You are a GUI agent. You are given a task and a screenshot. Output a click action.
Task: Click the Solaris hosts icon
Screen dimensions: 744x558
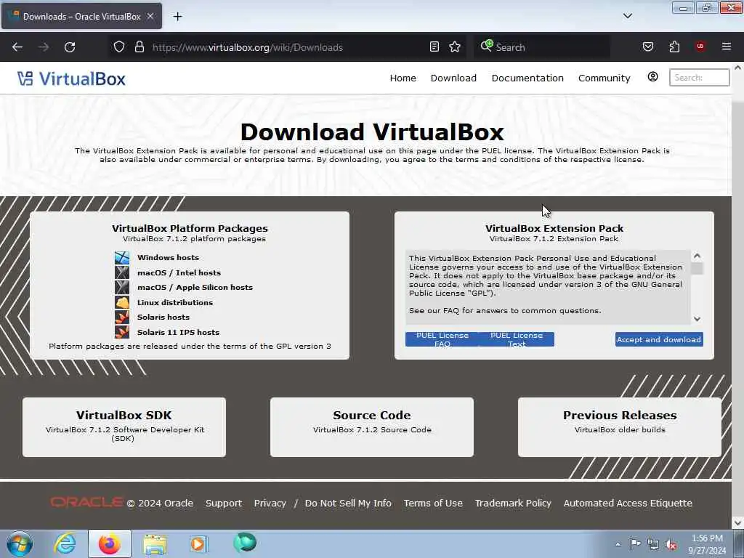[122, 317]
